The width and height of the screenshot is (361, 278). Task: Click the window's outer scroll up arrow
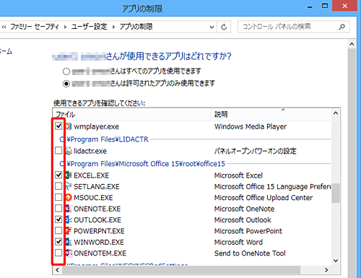352,44
